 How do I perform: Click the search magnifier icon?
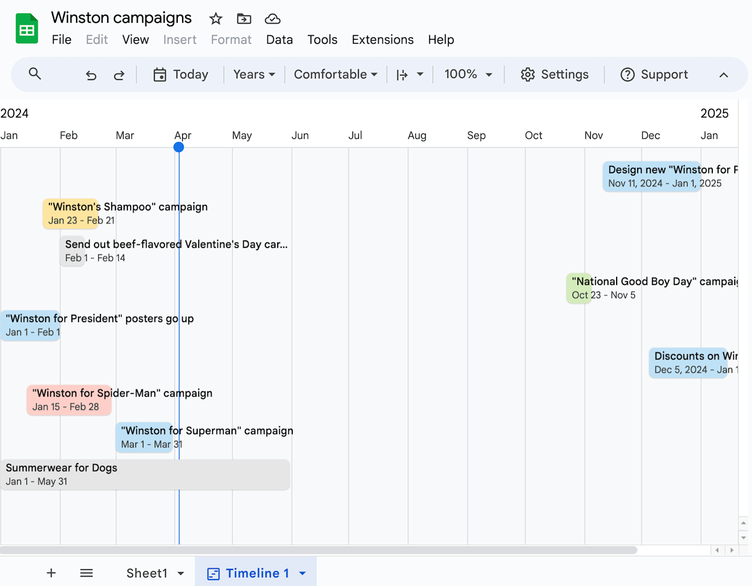point(35,74)
